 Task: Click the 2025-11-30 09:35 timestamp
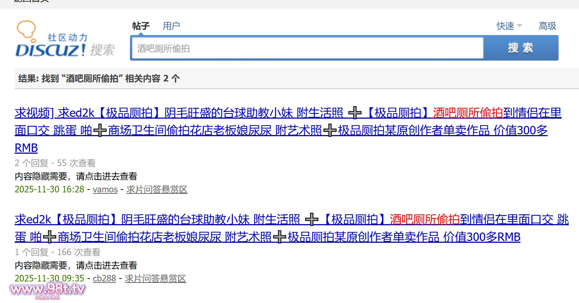(49, 279)
